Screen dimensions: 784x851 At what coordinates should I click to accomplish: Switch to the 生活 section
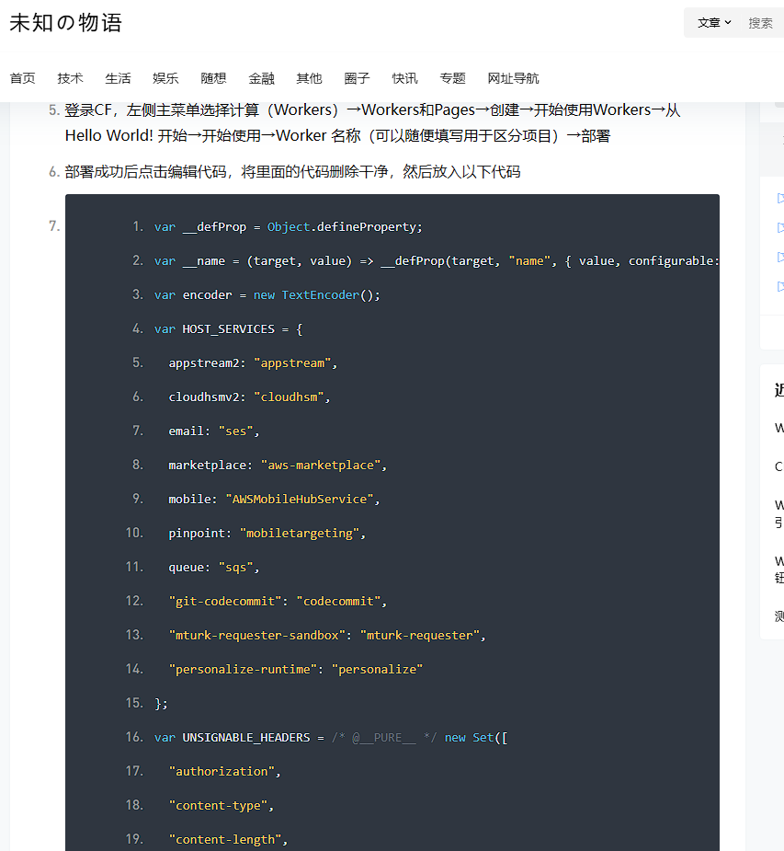(118, 78)
